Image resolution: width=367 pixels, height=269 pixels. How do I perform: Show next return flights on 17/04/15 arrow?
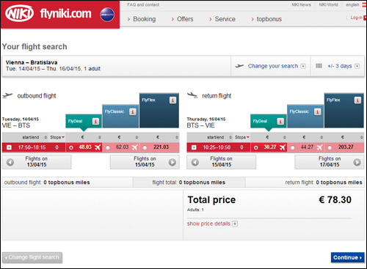[357, 162]
